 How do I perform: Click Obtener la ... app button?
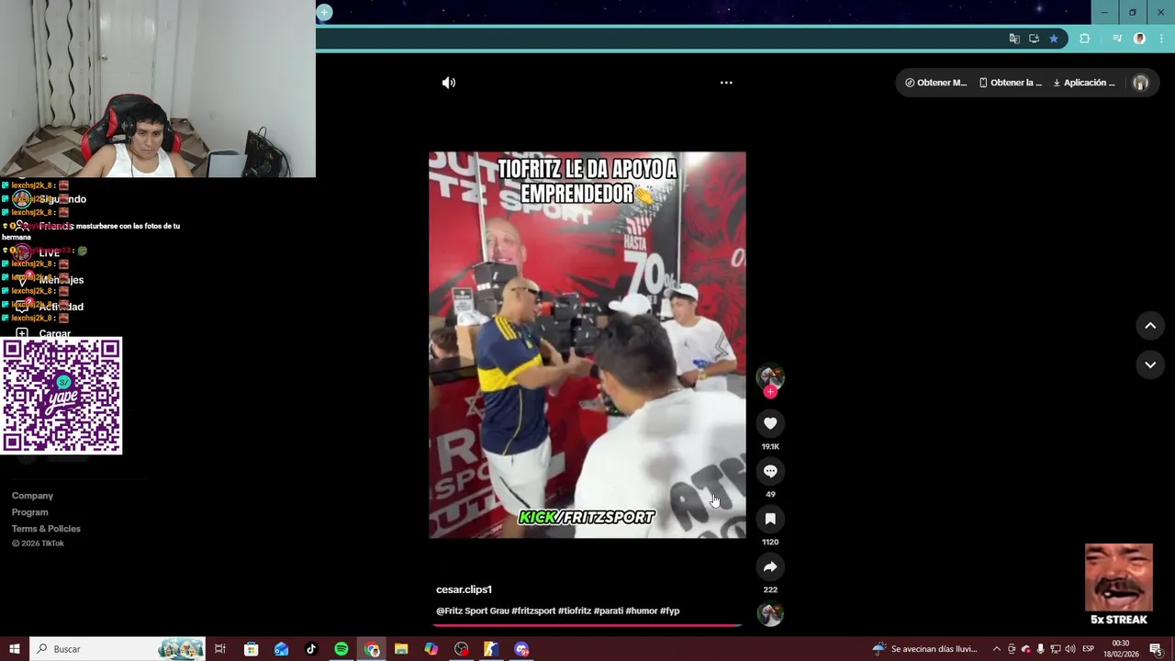pyautogui.click(x=1010, y=83)
